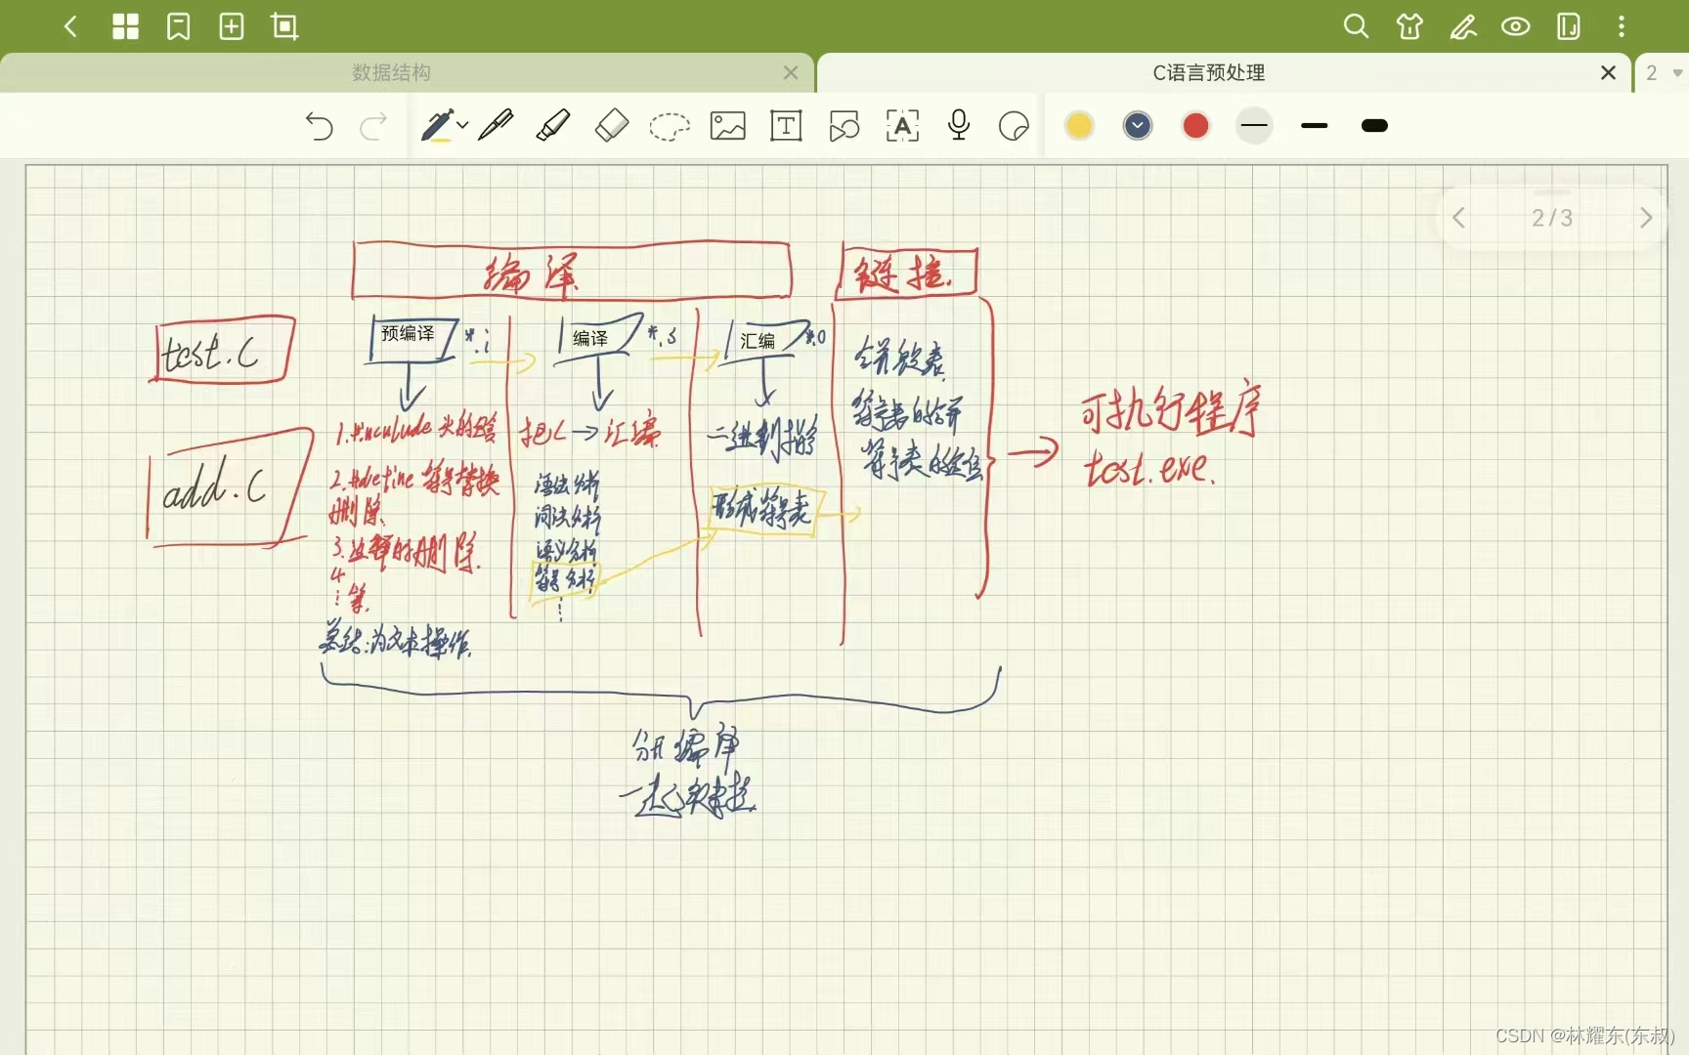The image size is (1689, 1055).
Task: Redo the last undone stroke
Action: [x=373, y=126]
